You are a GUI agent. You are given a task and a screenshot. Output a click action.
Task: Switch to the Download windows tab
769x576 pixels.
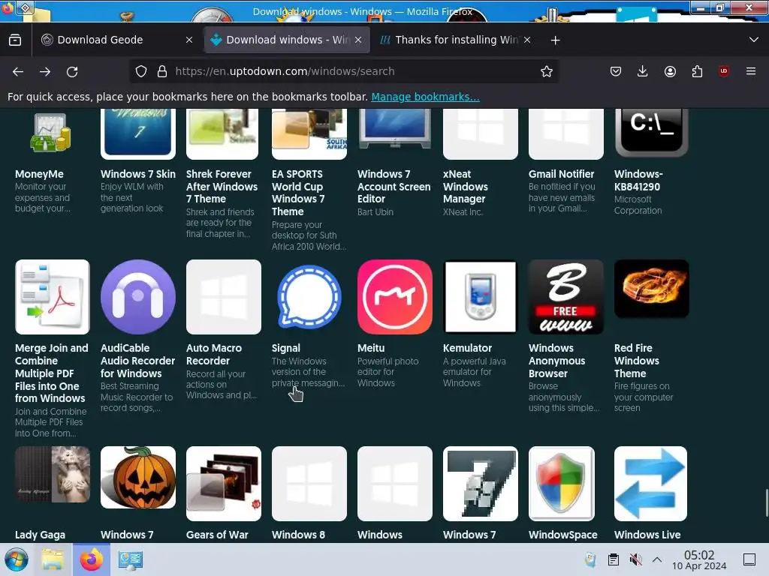[287, 40]
